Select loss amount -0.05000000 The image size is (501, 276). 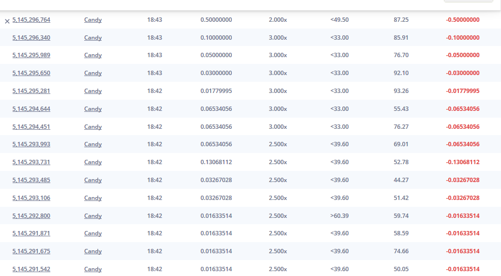(463, 55)
